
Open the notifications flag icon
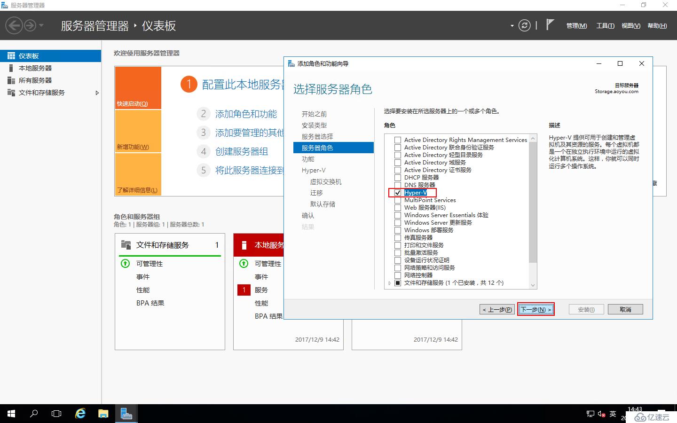point(550,24)
